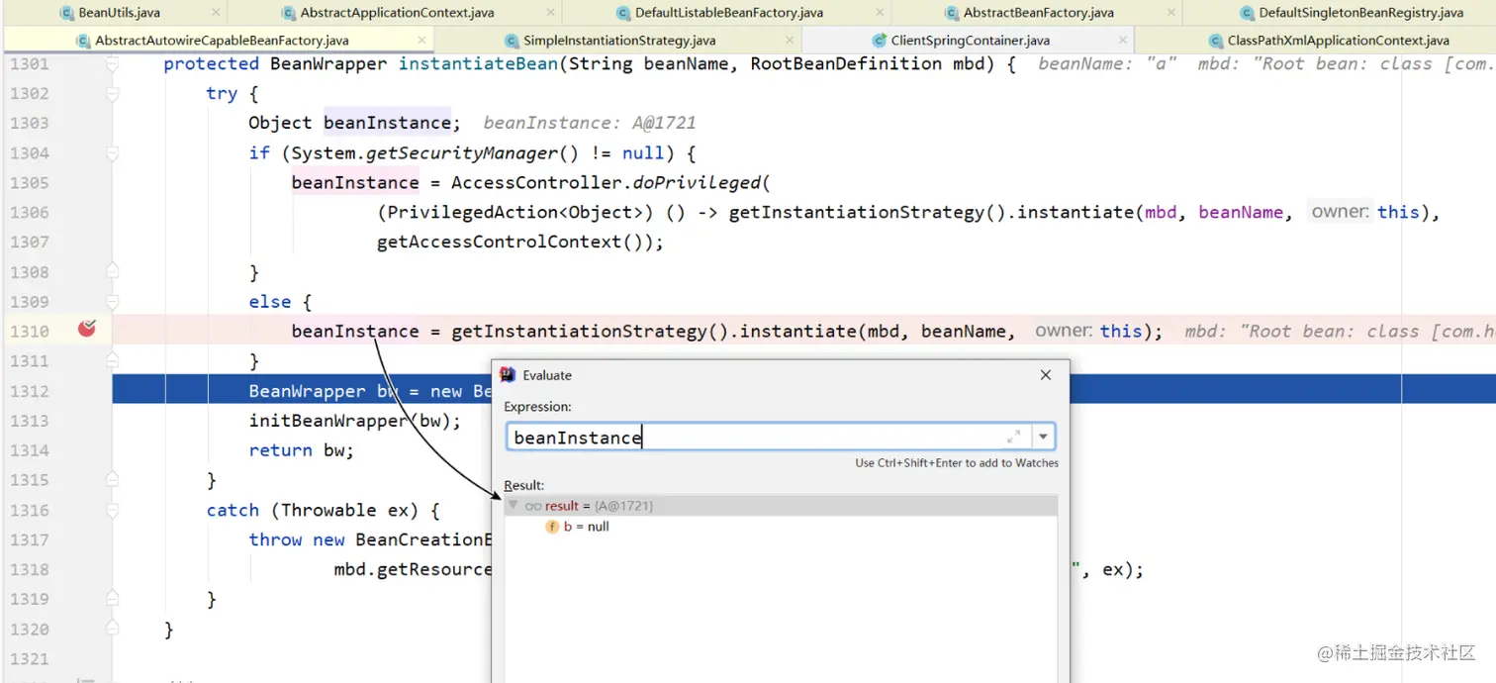Select the result = {A@1721} row
The height and width of the screenshot is (683, 1496).
tap(781, 506)
